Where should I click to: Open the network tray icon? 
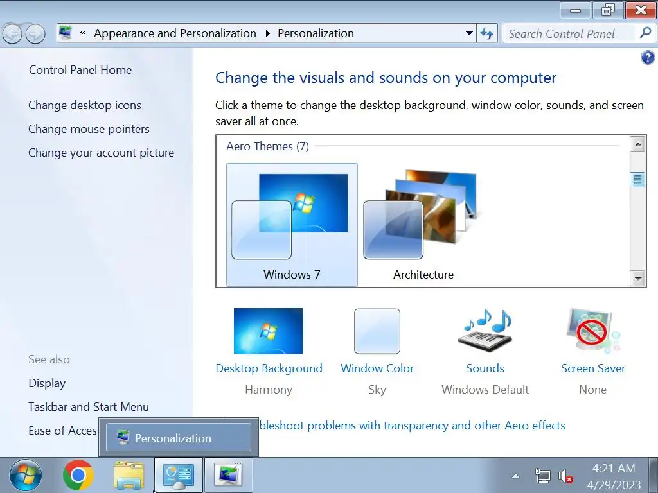coord(542,476)
